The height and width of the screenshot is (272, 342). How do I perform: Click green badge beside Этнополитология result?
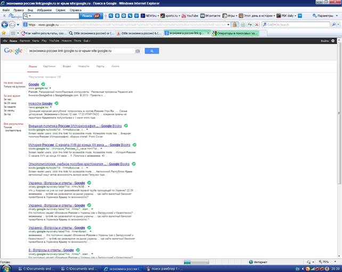(x=134, y=164)
